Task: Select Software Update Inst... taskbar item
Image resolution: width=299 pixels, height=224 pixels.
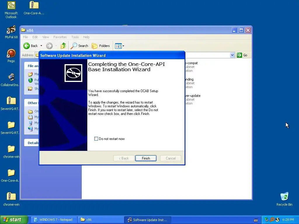Action: [x=147, y=220]
